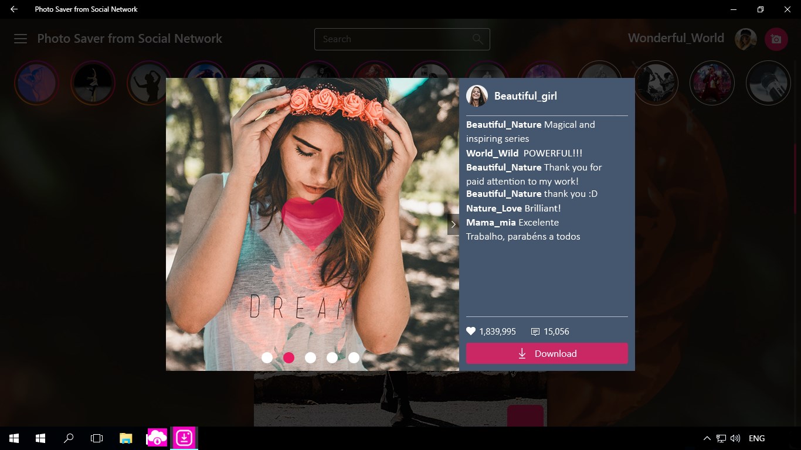Download the current photo
Image resolution: width=801 pixels, height=450 pixels.
coord(547,353)
